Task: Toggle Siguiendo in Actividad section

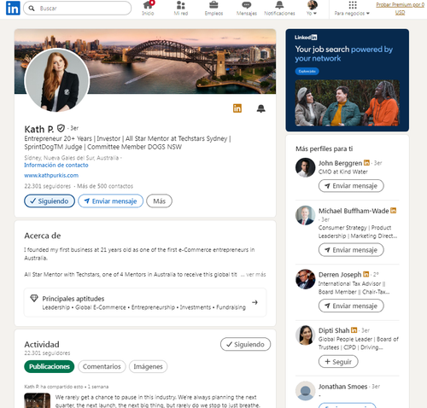Action: click(245, 344)
